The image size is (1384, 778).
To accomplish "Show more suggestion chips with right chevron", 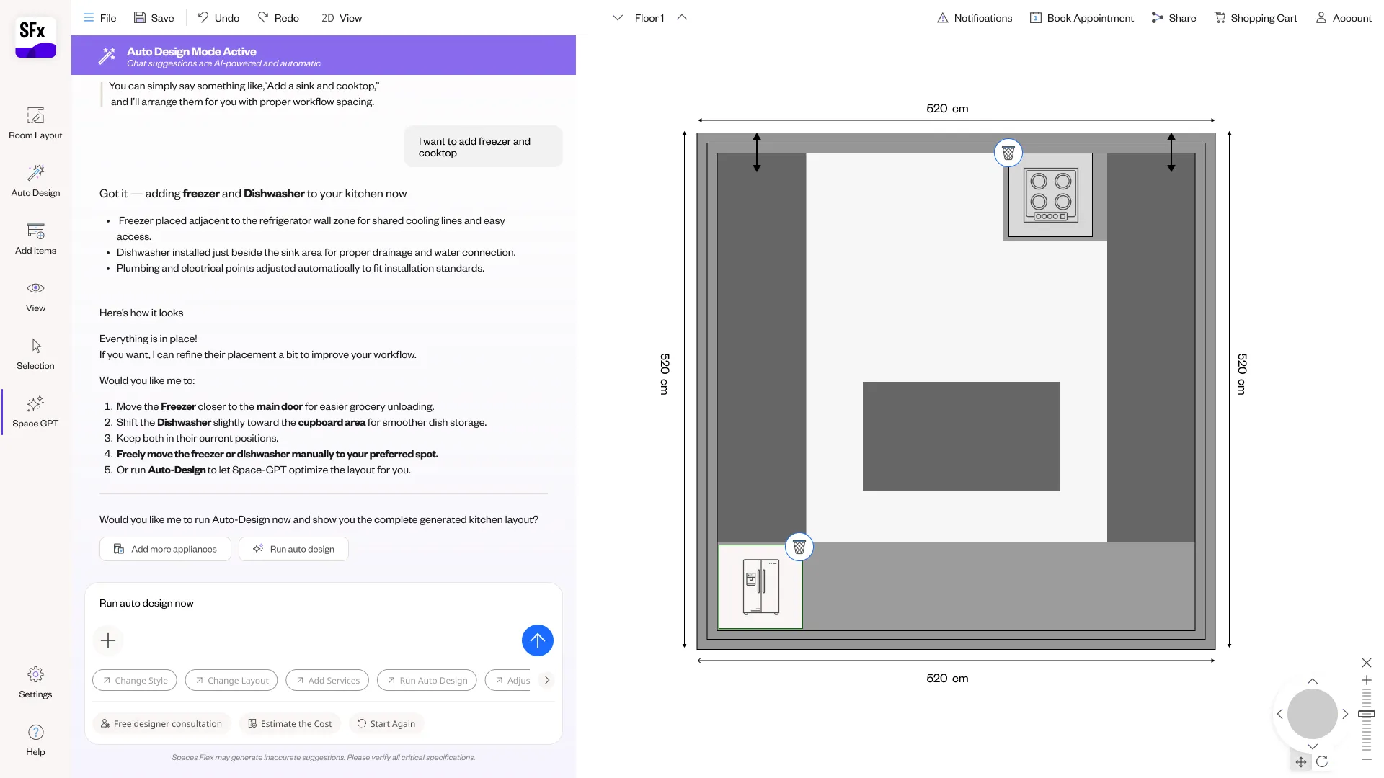I will point(547,680).
